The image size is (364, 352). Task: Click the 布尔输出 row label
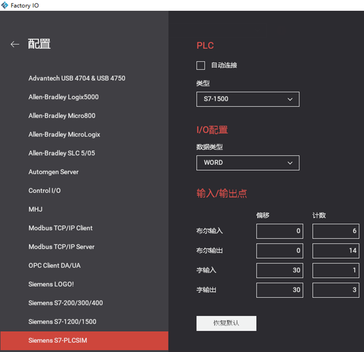click(209, 251)
